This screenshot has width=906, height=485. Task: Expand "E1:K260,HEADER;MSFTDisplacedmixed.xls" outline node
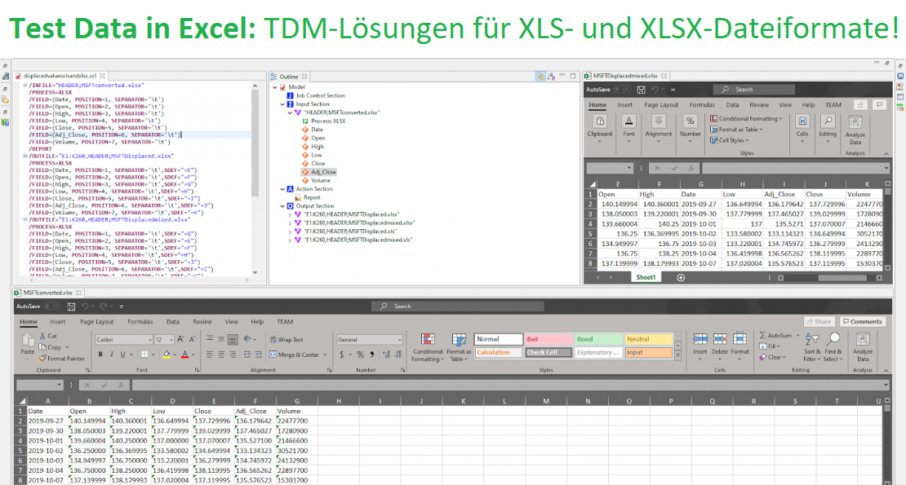click(290, 240)
